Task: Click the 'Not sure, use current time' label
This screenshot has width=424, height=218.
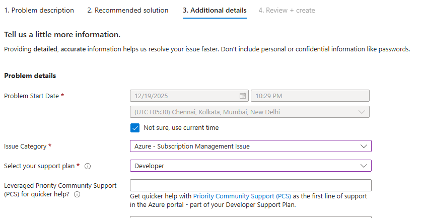Action: [181, 128]
